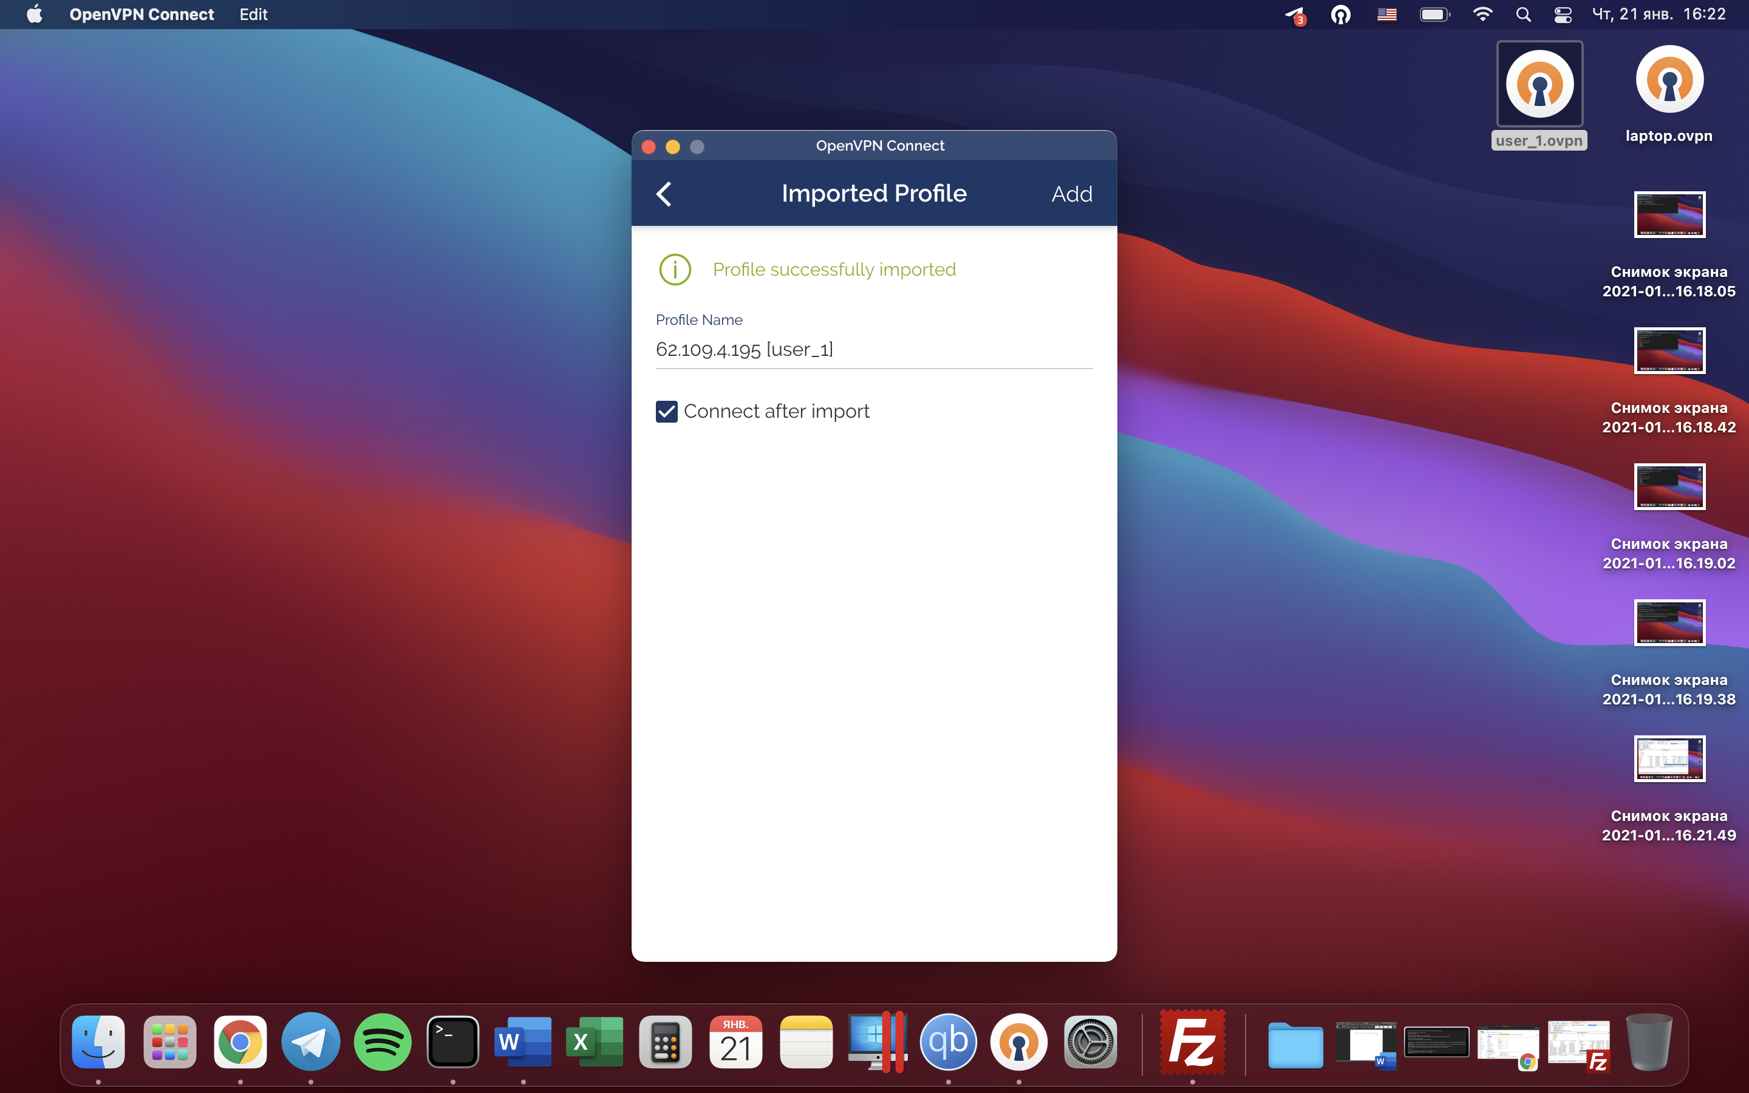
Task: Open OpenVPN Connect from the Dock
Action: pos(1018,1041)
